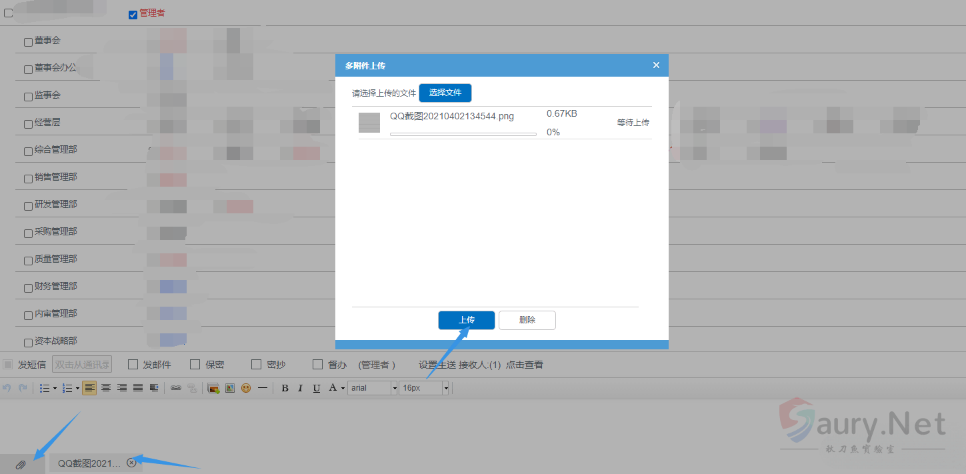This screenshot has height=474, width=966.
Task: Enable the 发邮件 checkbox
Action: point(133,365)
